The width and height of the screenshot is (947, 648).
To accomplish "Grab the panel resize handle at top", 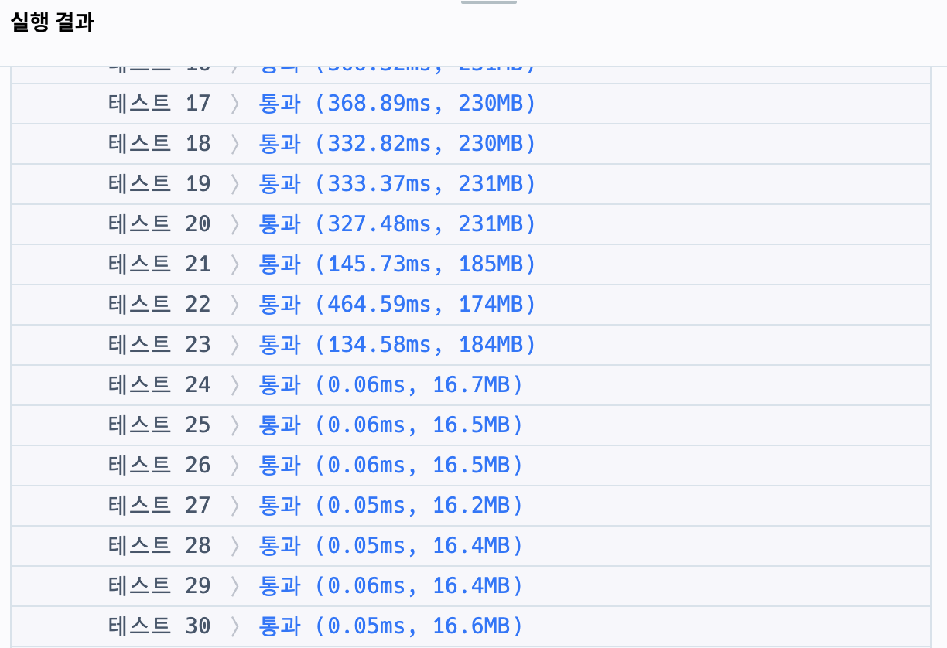I will tap(489, 2).
